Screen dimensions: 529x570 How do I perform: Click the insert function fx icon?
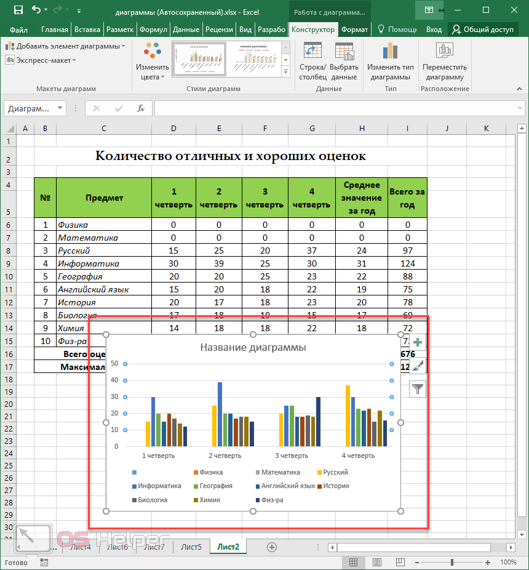click(x=141, y=108)
